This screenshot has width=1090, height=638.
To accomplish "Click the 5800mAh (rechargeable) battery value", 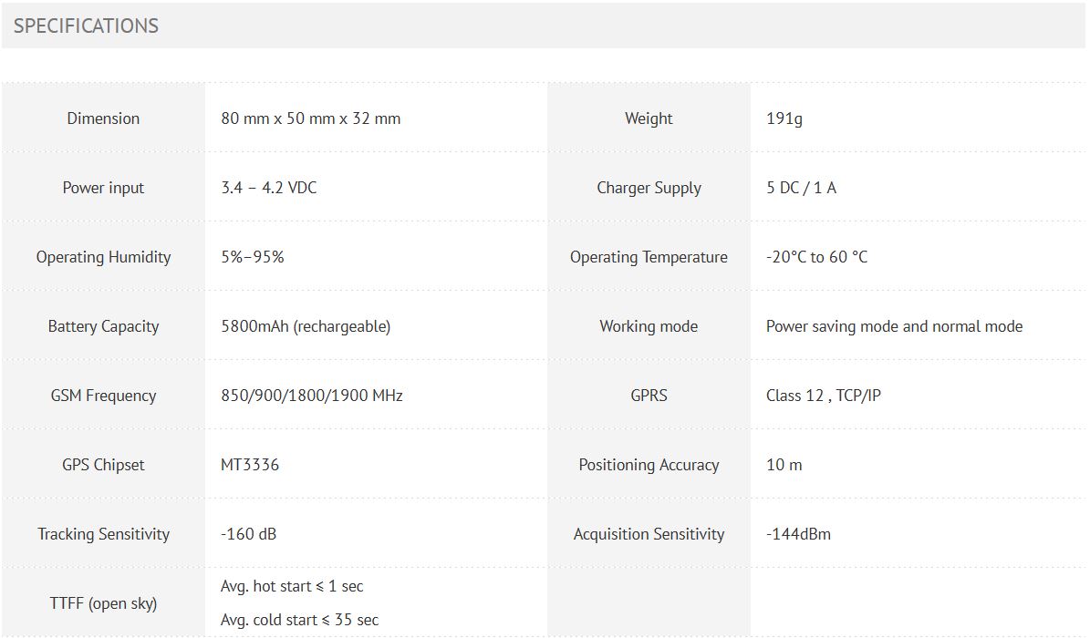I will click(306, 326).
